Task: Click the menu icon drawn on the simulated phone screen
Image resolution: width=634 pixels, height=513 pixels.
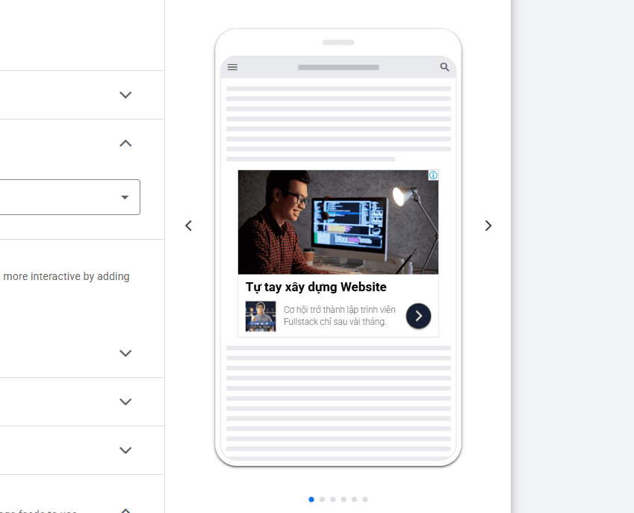Action: coord(232,66)
